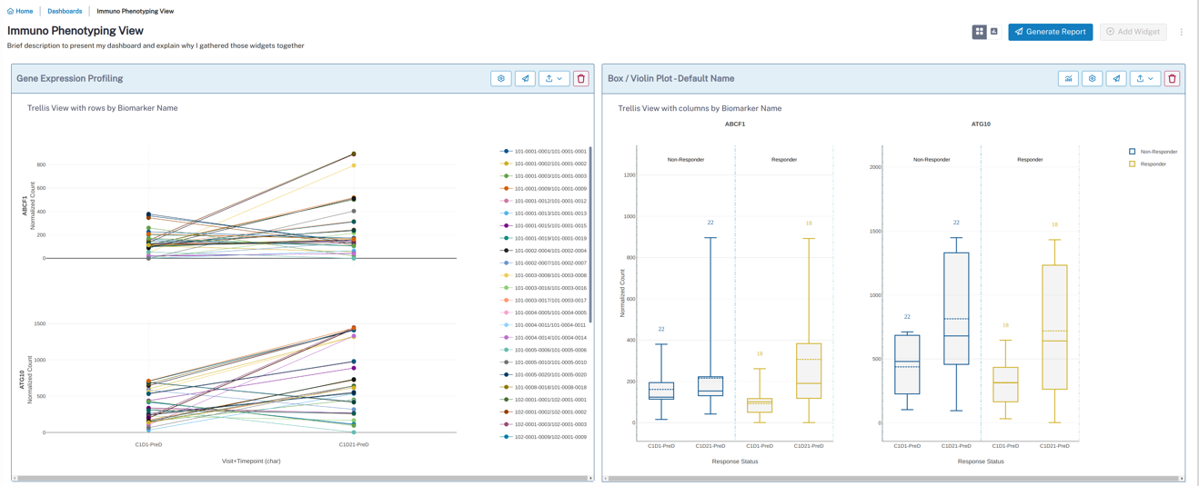Open the dashboard more options menu
This screenshot has width=1199, height=486.
pyautogui.click(x=1182, y=32)
